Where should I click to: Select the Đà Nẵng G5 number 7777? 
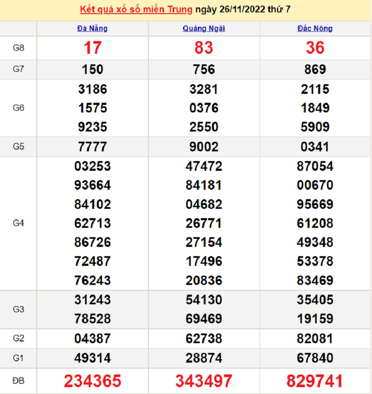(92, 147)
